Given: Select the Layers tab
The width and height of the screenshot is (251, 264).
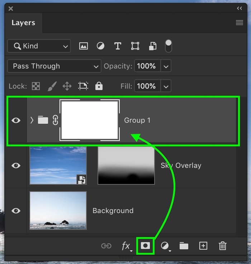Looking at the screenshot, I should pos(23,23).
